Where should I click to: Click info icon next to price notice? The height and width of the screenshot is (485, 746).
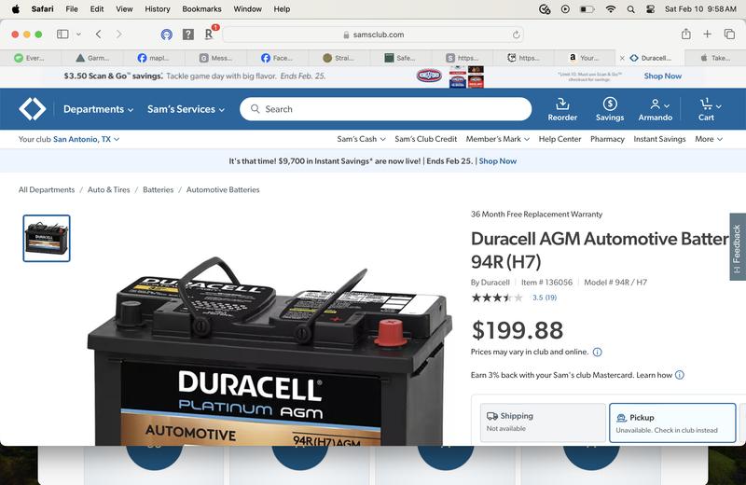[x=597, y=353]
